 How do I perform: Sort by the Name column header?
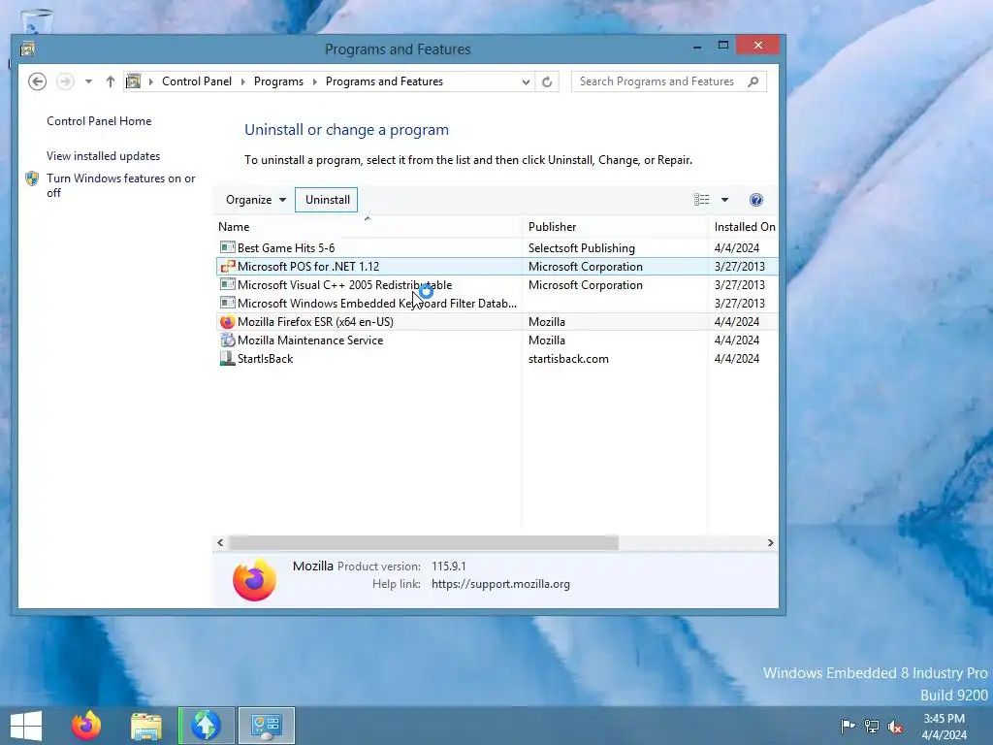point(368,227)
